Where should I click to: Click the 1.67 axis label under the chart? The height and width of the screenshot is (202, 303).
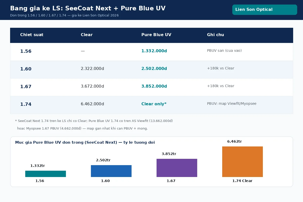click(x=171, y=181)
